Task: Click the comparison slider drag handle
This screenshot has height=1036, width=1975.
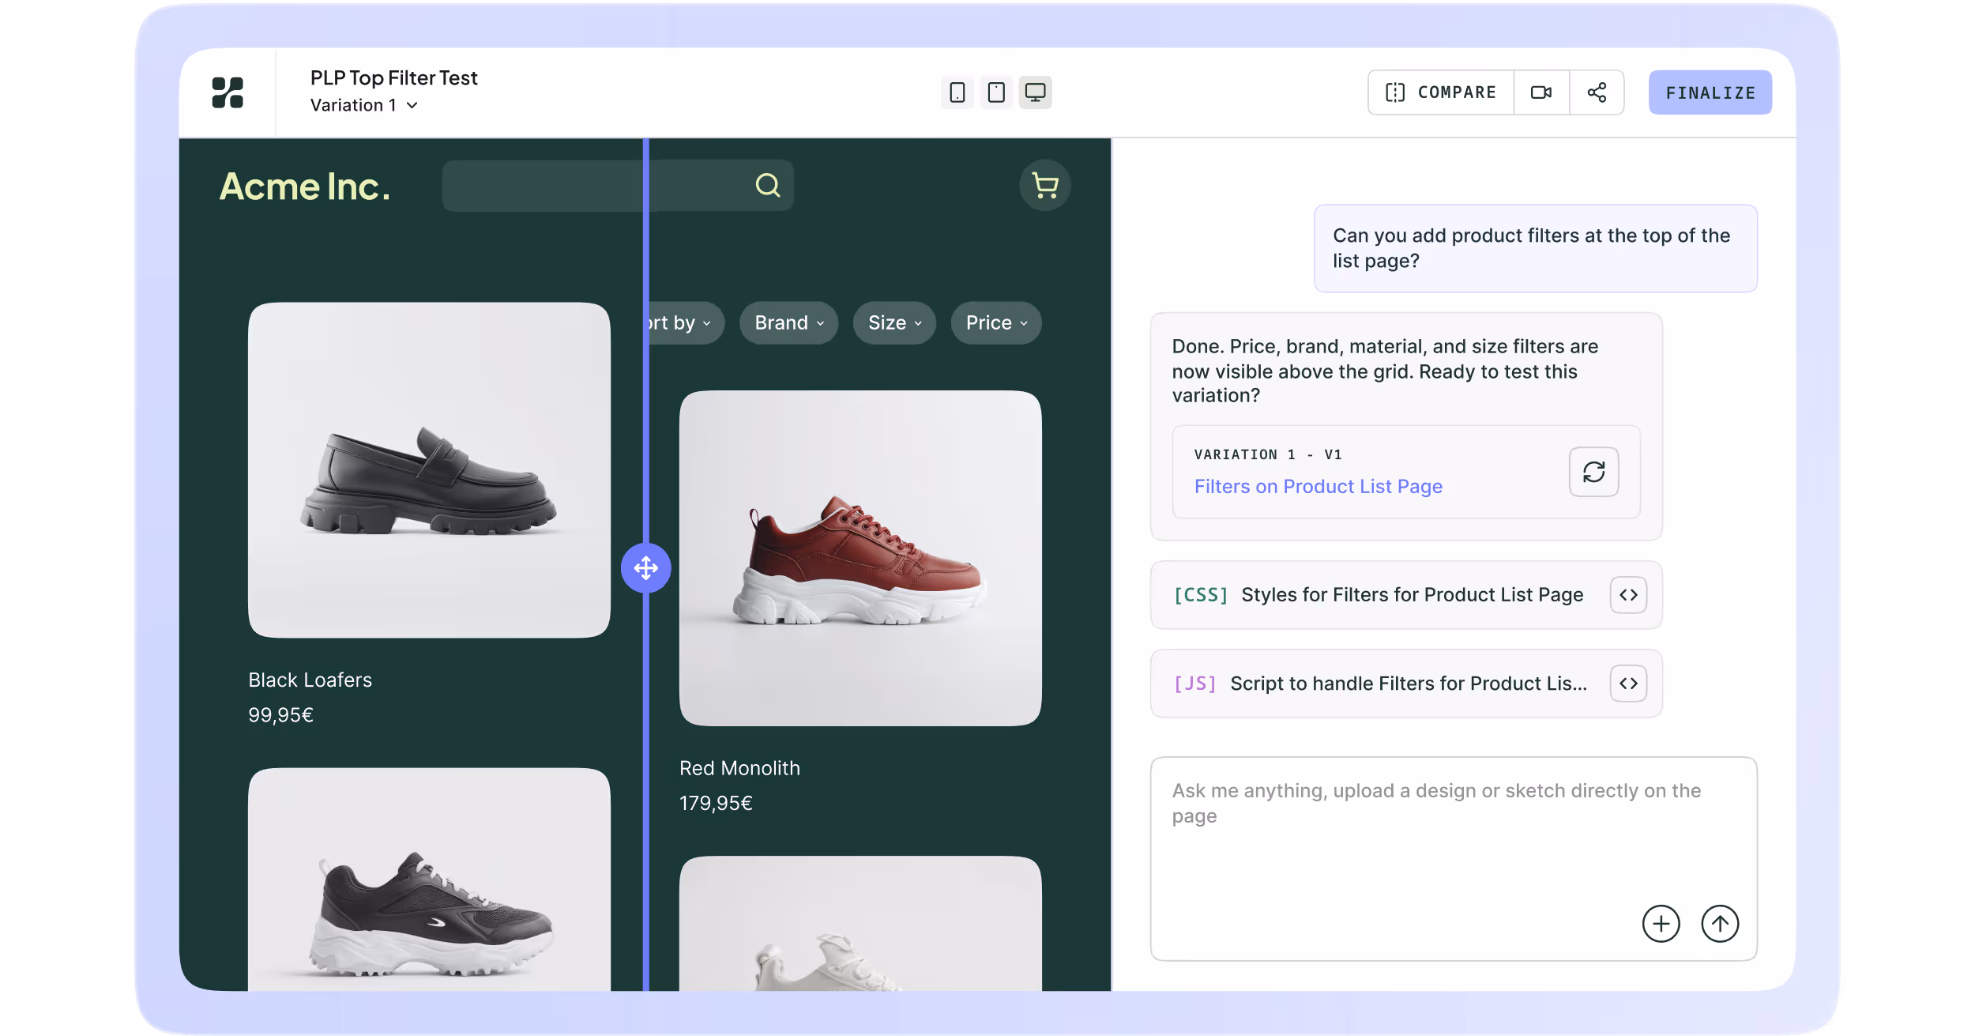Action: (x=645, y=568)
